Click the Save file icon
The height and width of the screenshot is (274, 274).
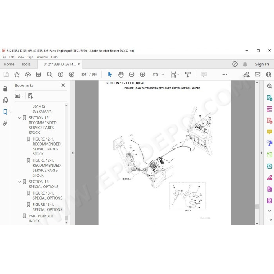click(x=6, y=74)
